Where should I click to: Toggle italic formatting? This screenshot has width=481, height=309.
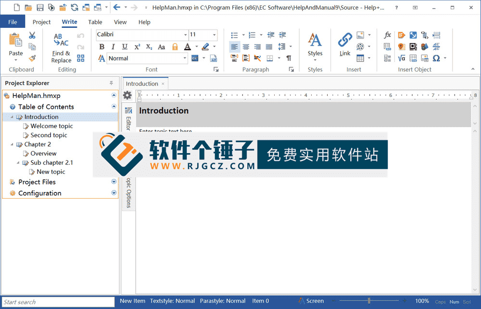(x=113, y=47)
